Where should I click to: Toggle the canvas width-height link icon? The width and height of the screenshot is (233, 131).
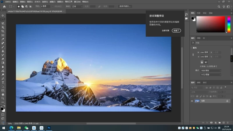point(193,55)
